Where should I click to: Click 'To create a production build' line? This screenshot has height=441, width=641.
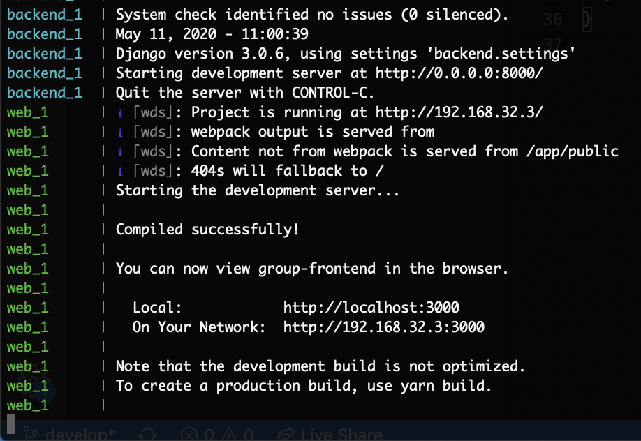tap(304, 386)
